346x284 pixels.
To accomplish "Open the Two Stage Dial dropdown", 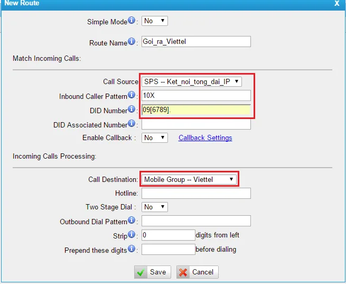I will (154, 207).
